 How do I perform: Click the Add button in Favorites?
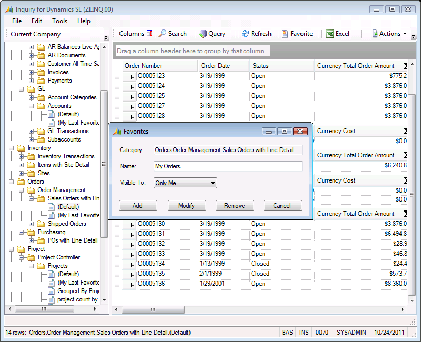pyautogui.click(x=137, y=206)
